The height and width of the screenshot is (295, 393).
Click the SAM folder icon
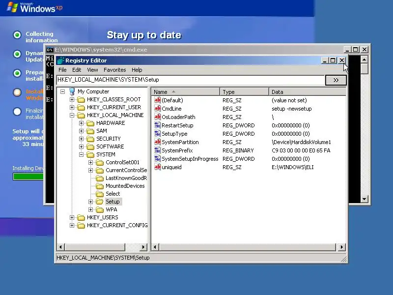[x=90, y=131]
